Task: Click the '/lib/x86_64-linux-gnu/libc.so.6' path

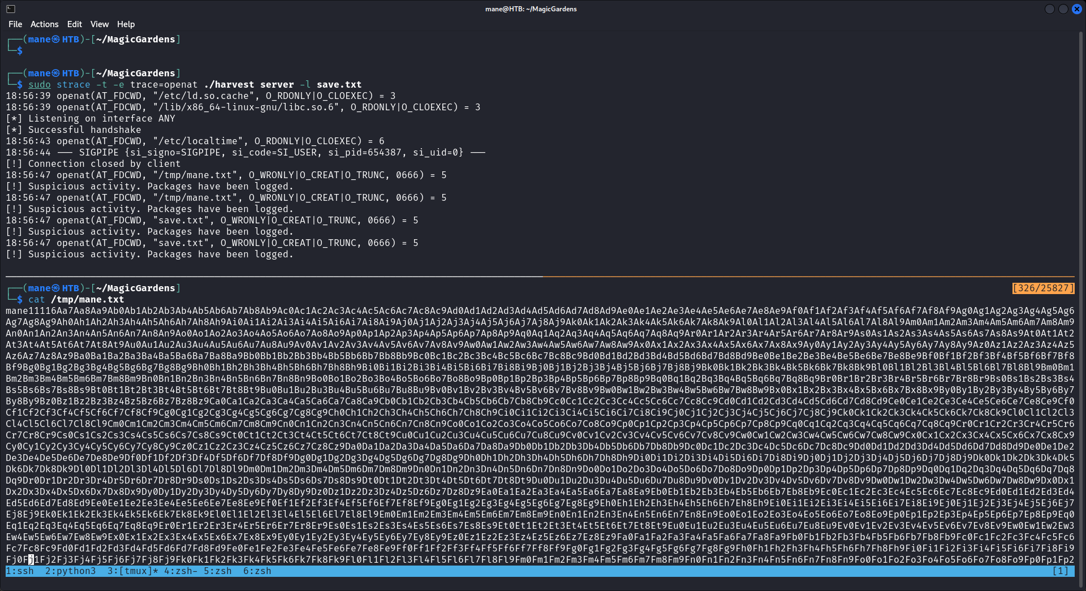Action: click(x=246, y=107)
